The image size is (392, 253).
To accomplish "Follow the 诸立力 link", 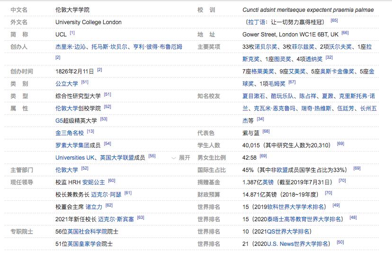I will 94,207.
